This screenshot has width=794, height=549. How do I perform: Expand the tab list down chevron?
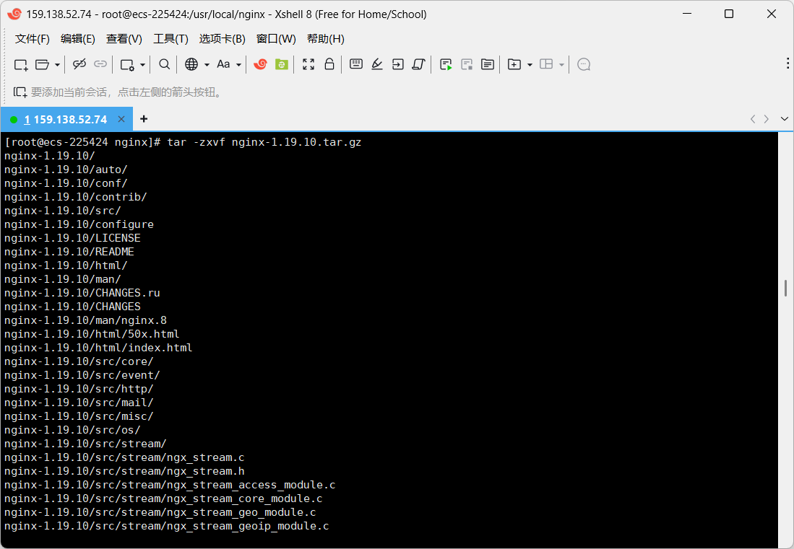[785, 119]
